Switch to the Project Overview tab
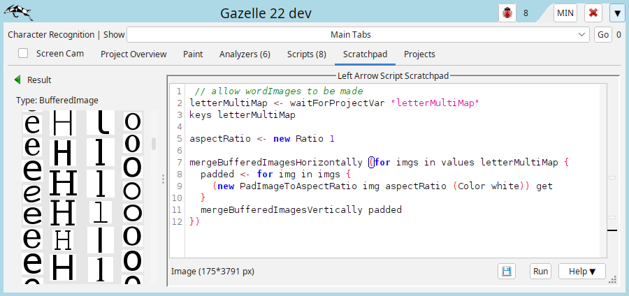Viewport: 629px width, 296px height. (133, 54)
